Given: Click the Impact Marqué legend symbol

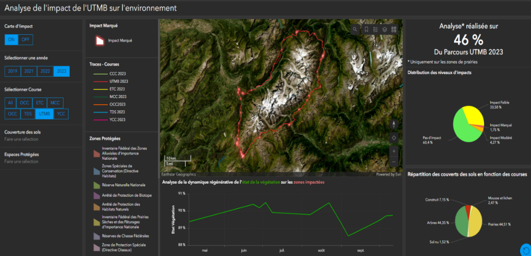Looking at the screenshot, I should pyautogui.click(x=100, y=40).
